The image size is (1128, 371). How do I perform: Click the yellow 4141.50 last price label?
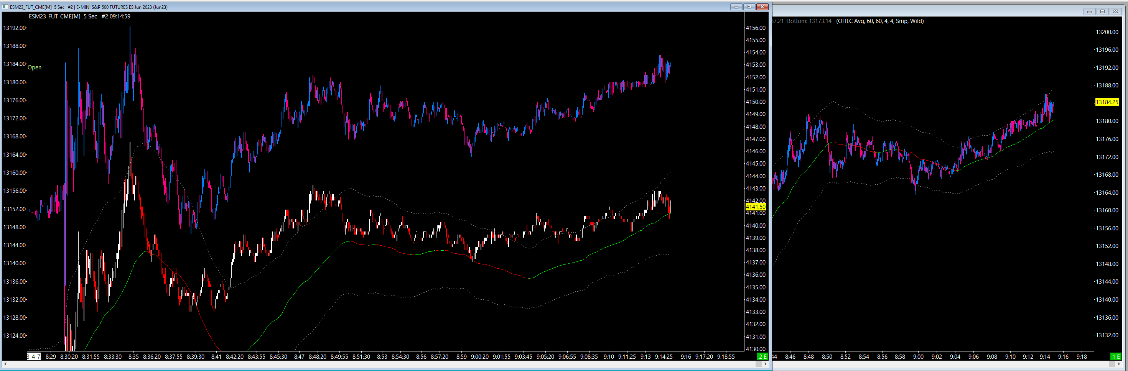point(755,207)
